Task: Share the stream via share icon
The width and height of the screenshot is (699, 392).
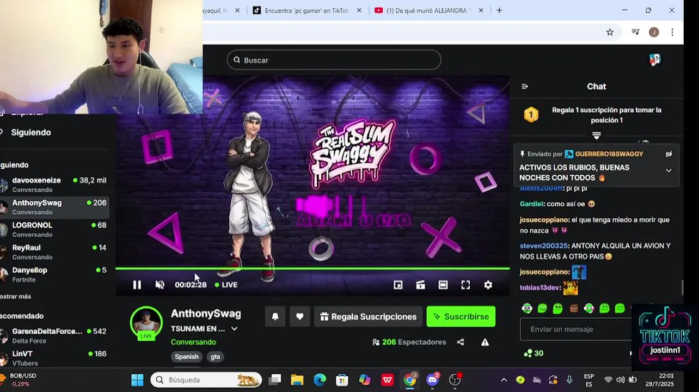Action: pos(461,342)
